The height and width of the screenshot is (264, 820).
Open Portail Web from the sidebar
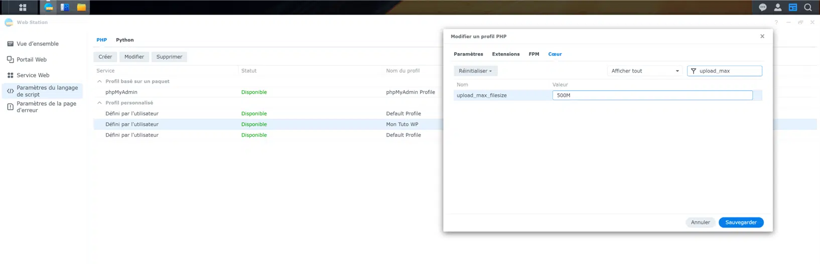tap(31, 60)
